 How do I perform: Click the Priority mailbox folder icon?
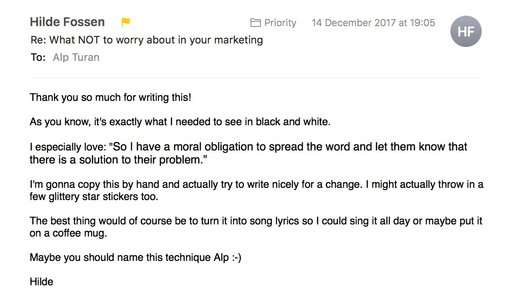pyautogui.click(x=255, y=23)
